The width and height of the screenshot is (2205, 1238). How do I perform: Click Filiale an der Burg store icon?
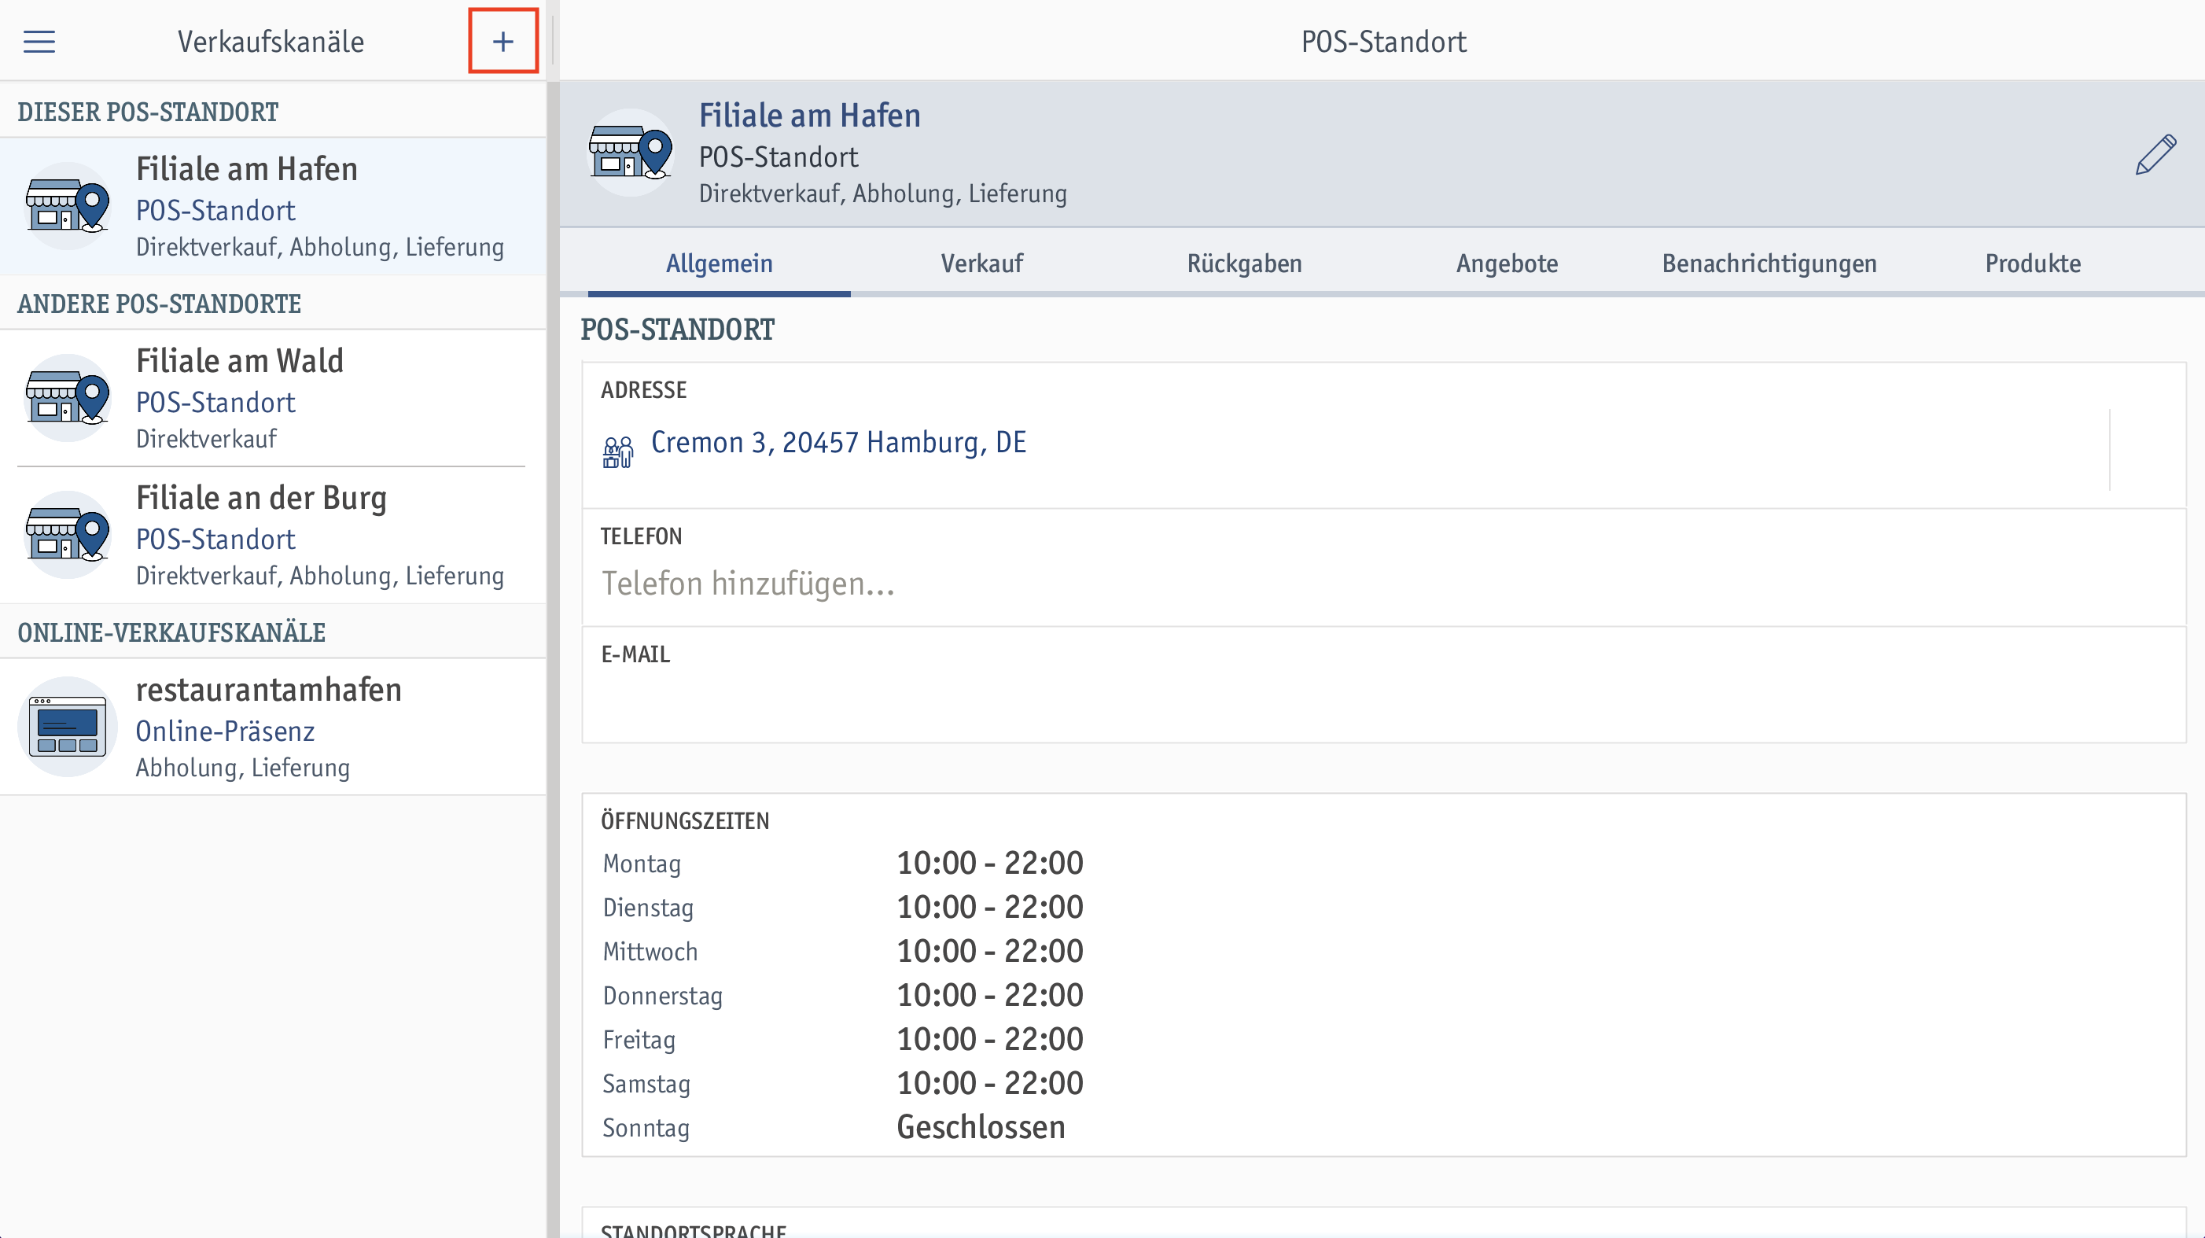(68, 535)
